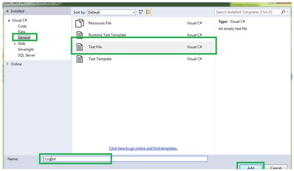Focus the Name input field
294x171 pixels.
tap(125, 159)
